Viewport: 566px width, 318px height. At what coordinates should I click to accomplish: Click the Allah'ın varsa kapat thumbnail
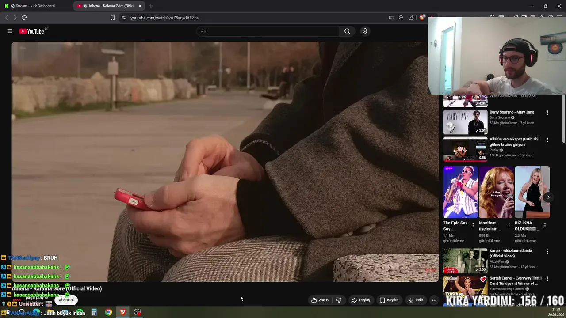(x=465, y=149)
